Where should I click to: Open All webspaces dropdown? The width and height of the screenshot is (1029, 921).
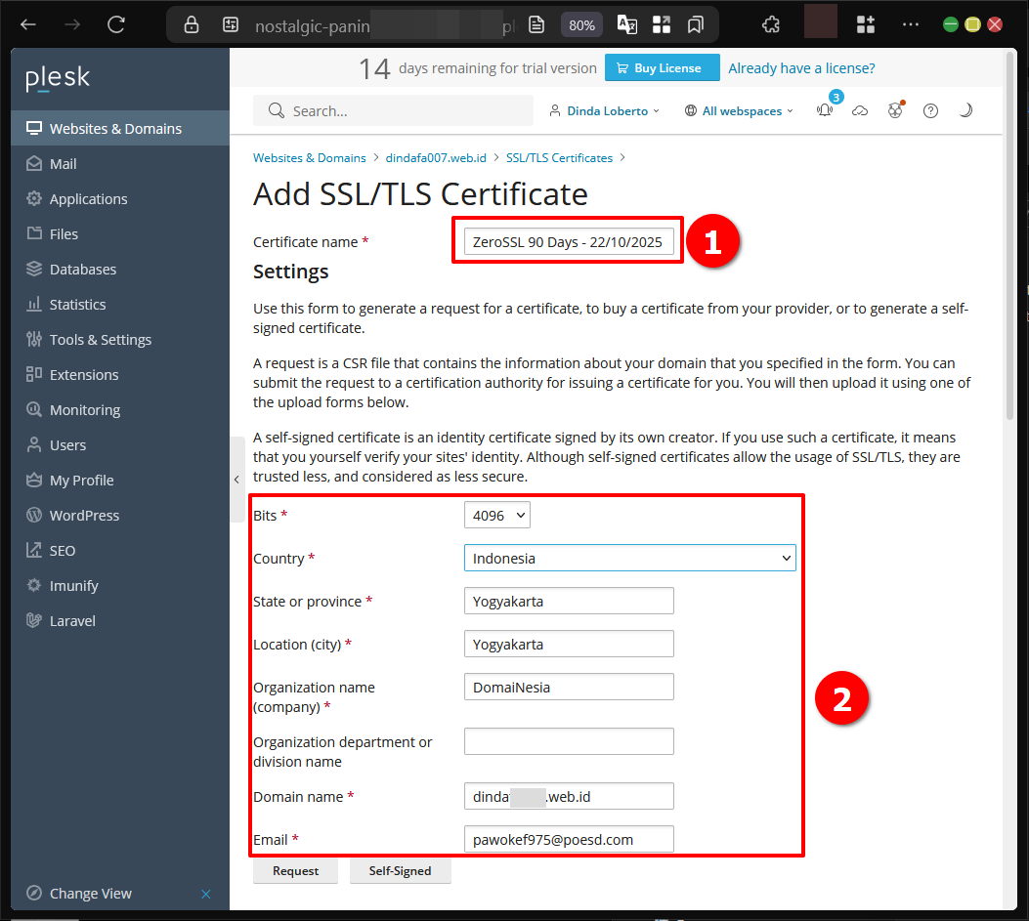pos(740,111)
